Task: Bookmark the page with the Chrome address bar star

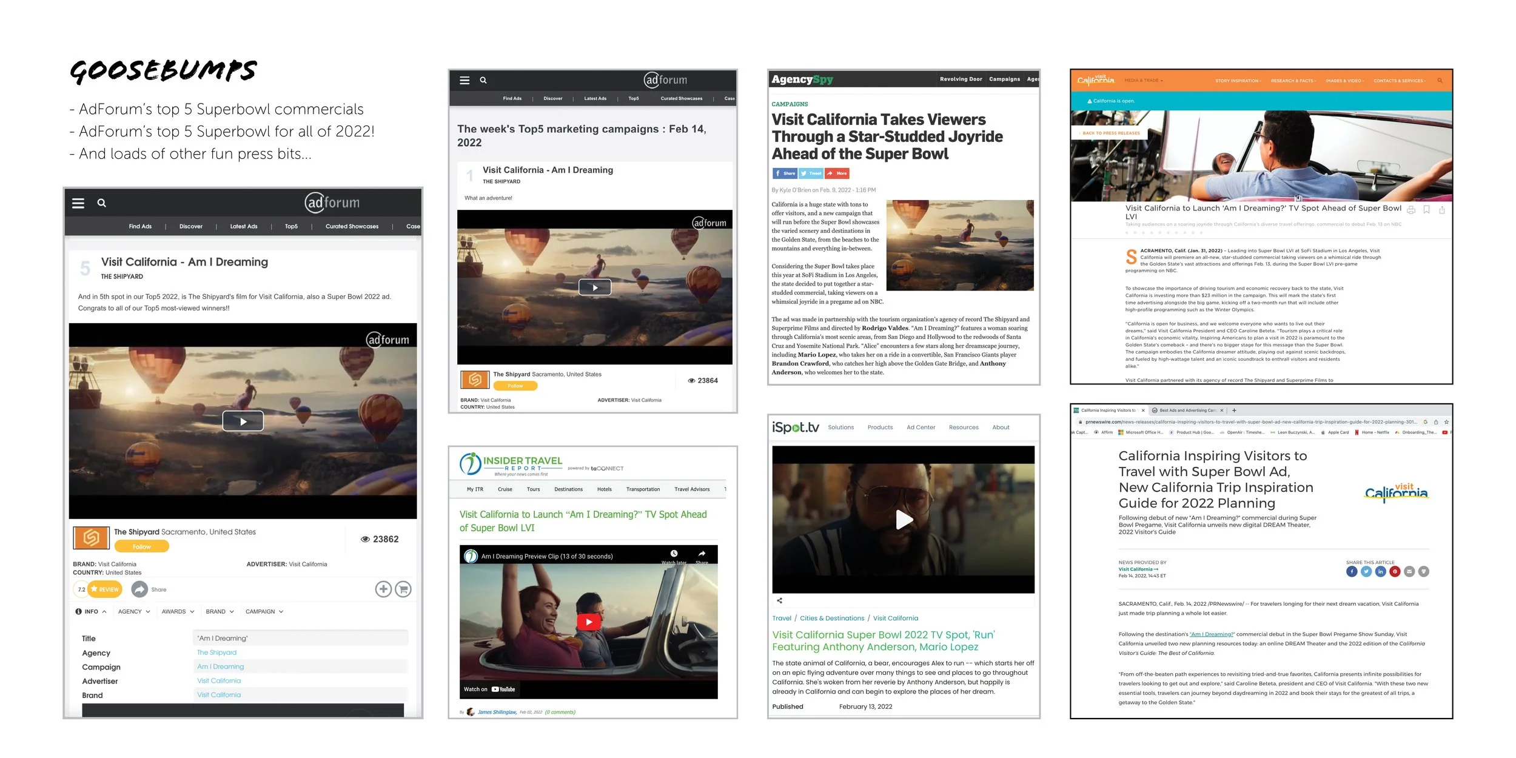Action: [1446, 422]
